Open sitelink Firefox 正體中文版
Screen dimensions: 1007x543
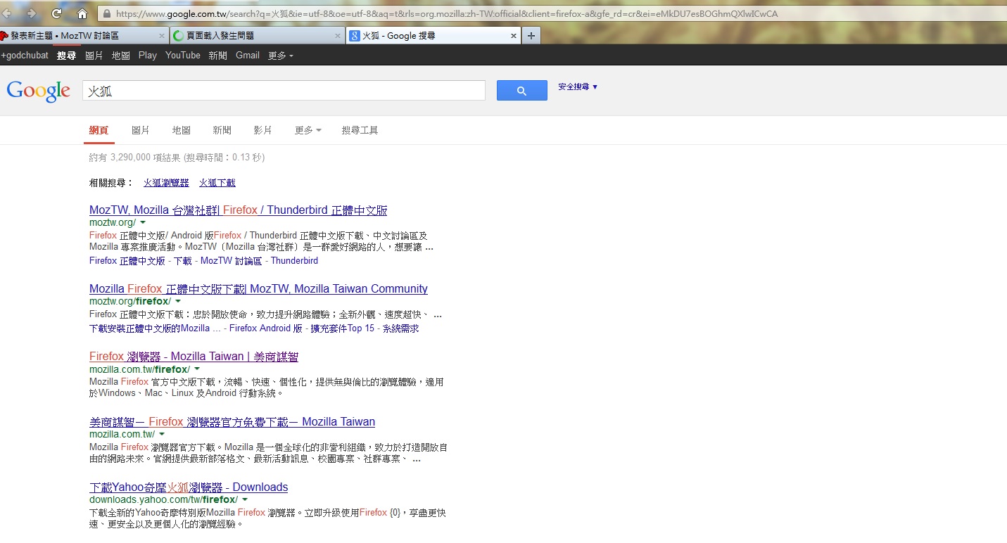coord(127,261)
